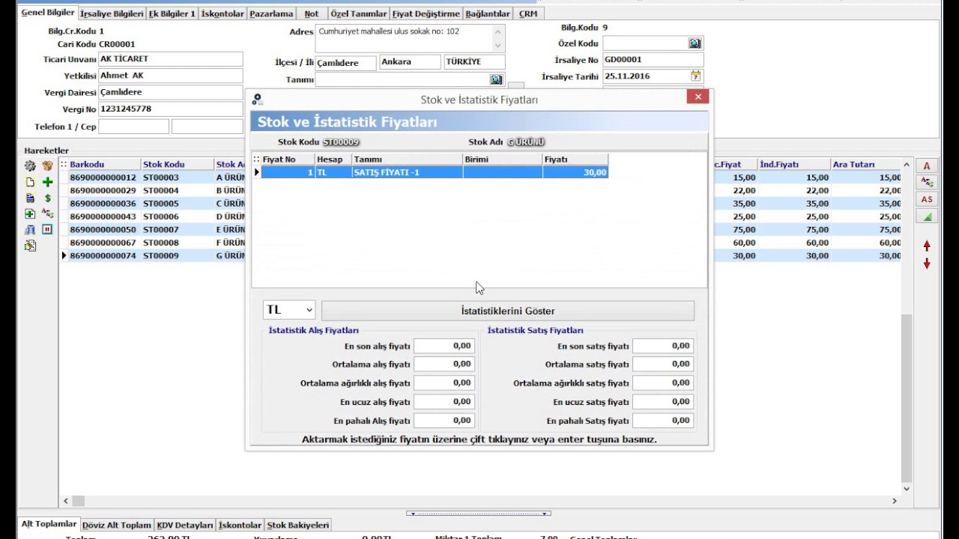The width and height of the screenshot is (959, 539).
Task: Select the Döviz Alt Toplam tab
Action: [116, 526]
